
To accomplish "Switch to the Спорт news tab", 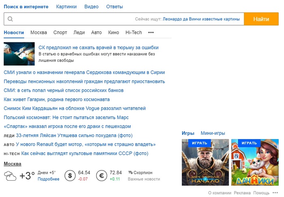I will 60,33.
